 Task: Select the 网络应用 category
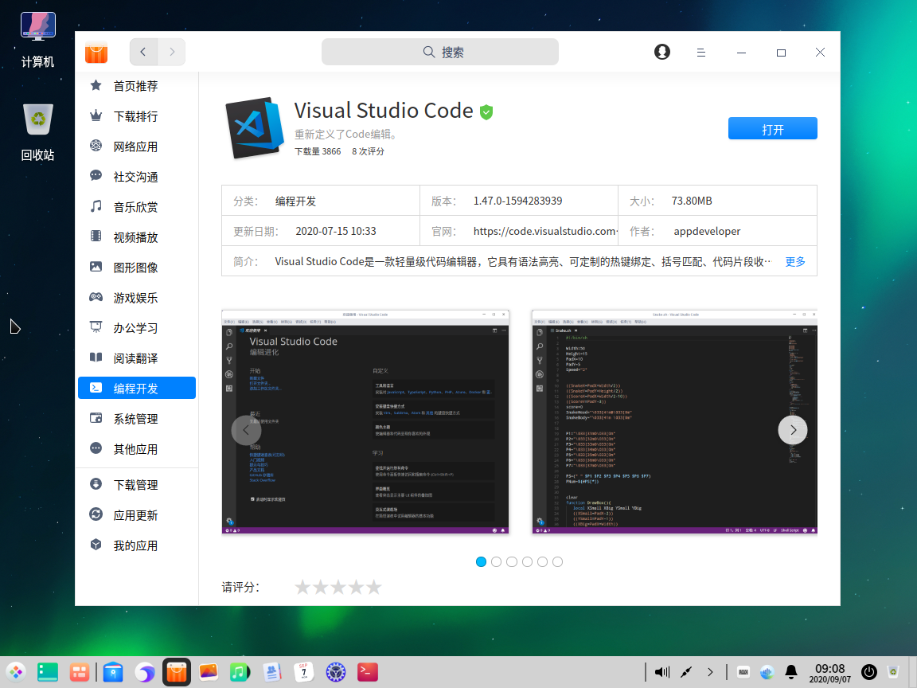[137, 147]
